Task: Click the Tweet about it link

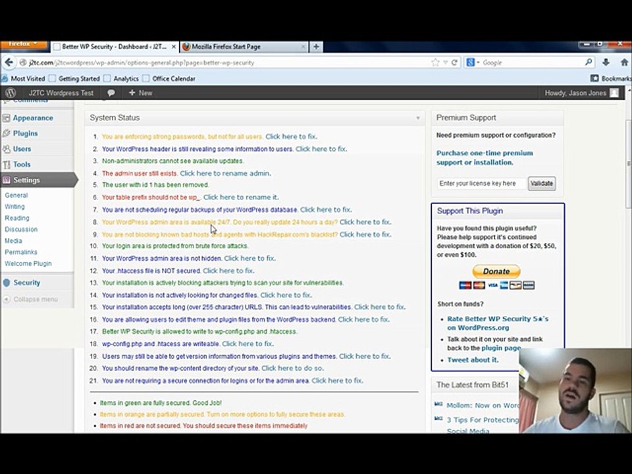Action: [x=473, y=360]
